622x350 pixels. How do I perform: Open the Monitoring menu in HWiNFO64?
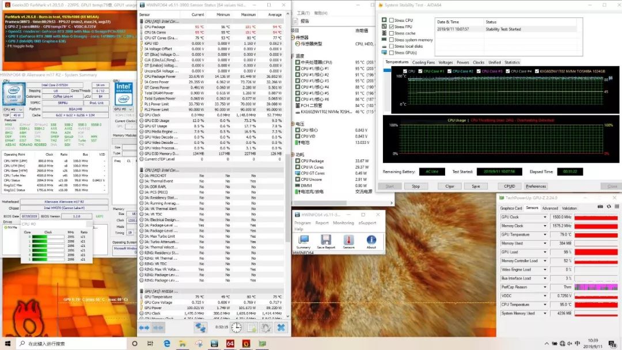pos(343,223)
